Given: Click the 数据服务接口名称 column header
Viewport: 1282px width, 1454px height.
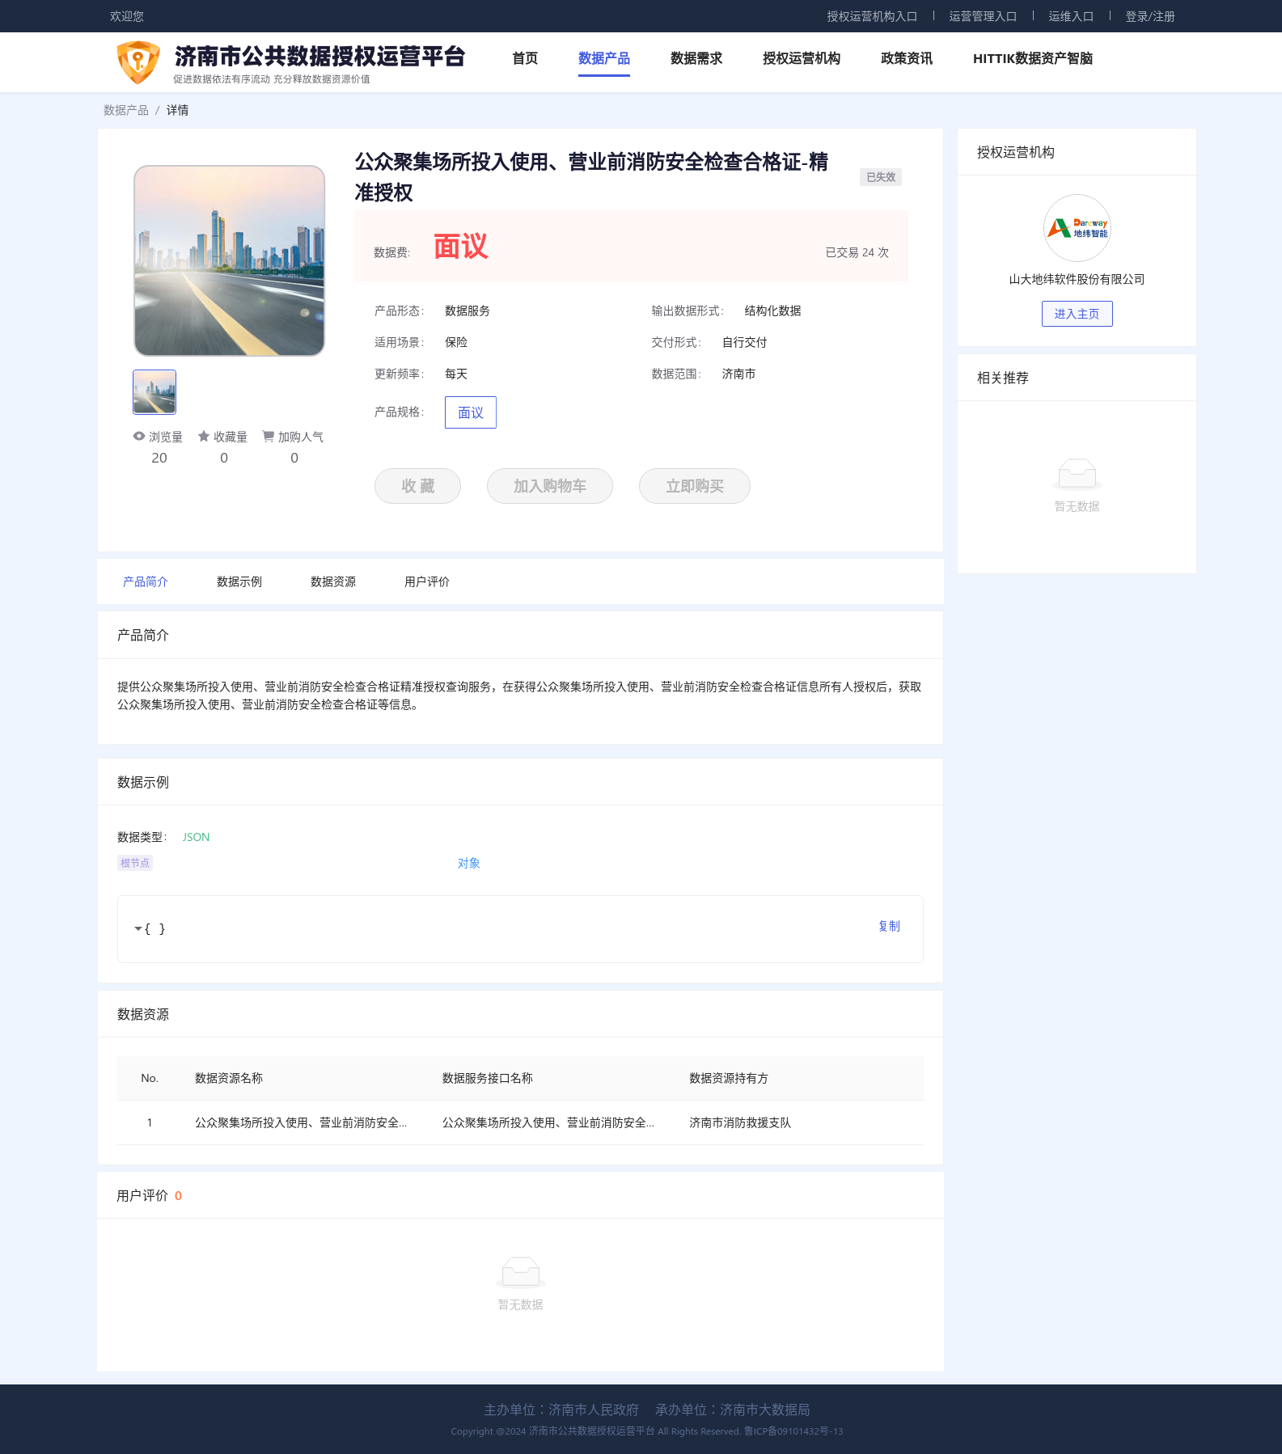Looking at the screenshot, I should pos(488,1078).
